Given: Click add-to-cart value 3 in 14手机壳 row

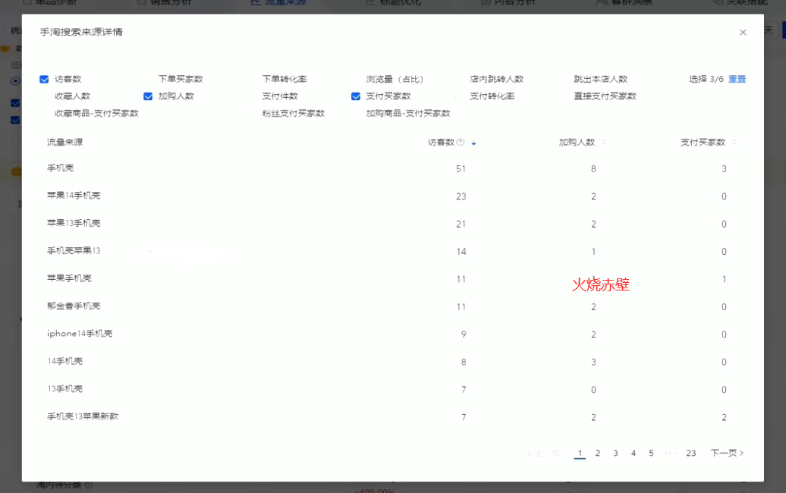Looking at the screenshot, I should pos(593,362).
